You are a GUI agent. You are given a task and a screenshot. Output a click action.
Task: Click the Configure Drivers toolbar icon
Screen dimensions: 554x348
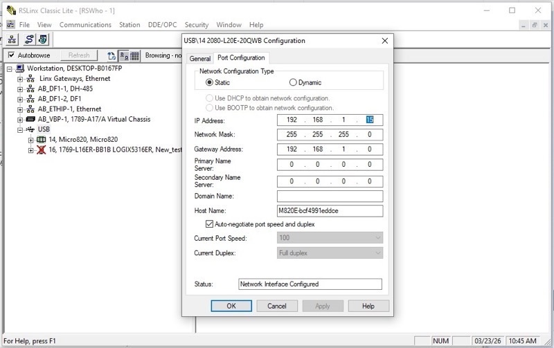(29, 39)
